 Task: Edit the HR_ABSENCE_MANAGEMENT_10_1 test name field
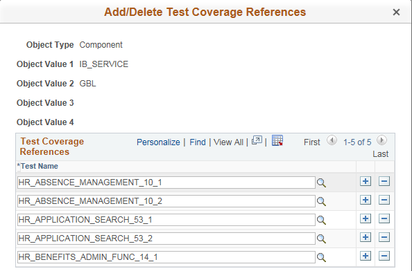point(166,183)
